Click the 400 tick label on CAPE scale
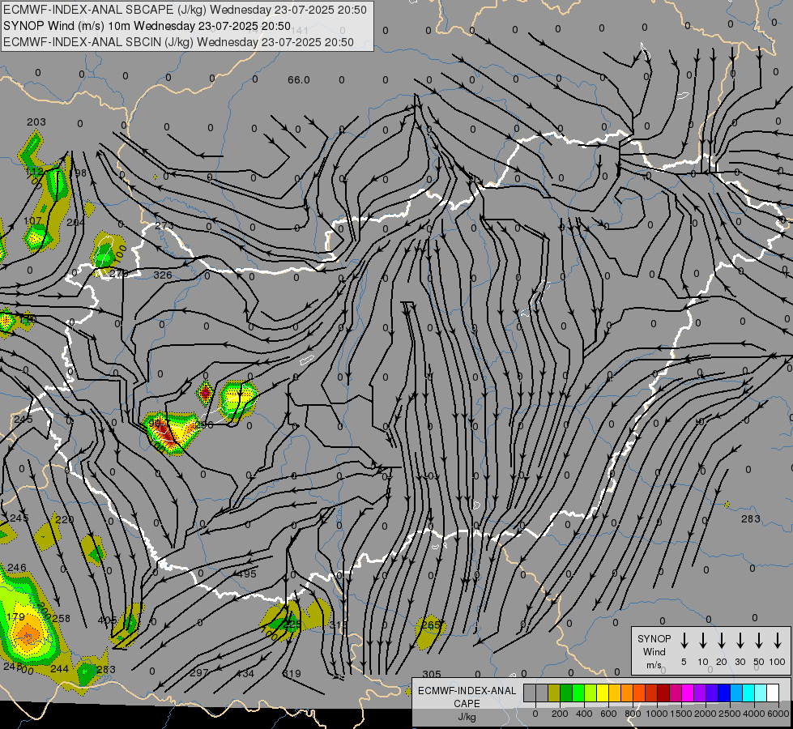The width and height of the screenshot is (793, 729). 584,714
